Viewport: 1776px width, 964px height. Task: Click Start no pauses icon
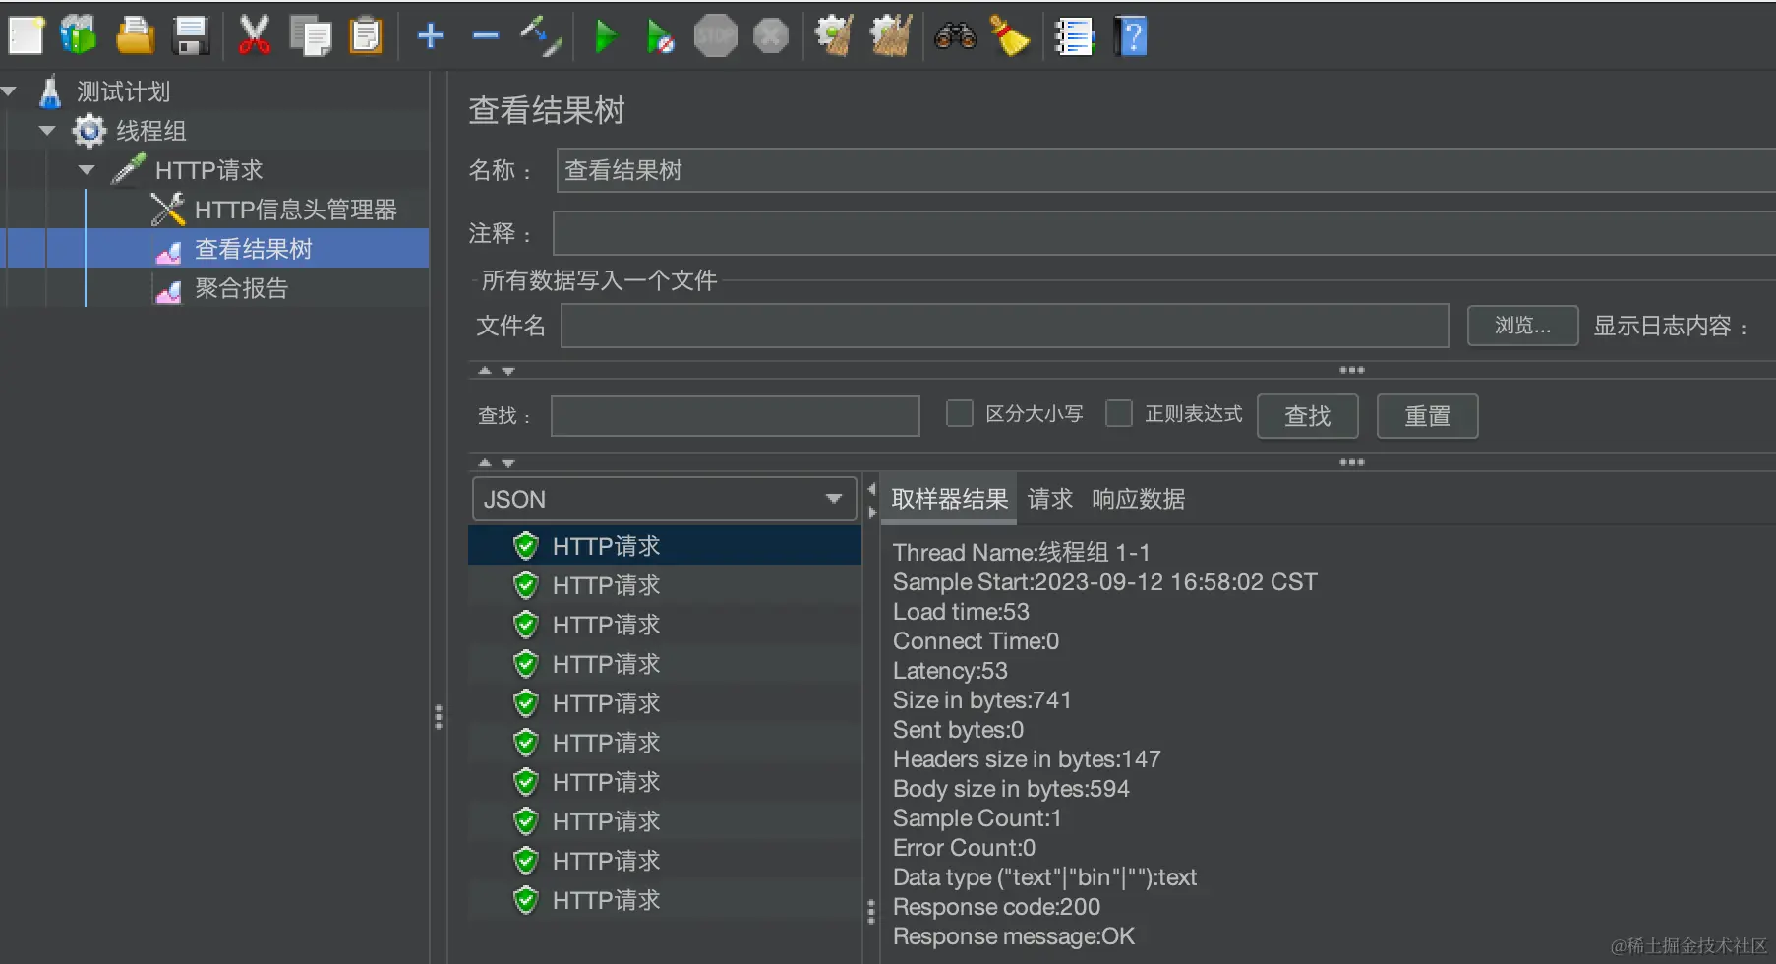pyautogui.click(x=660, y=37)
